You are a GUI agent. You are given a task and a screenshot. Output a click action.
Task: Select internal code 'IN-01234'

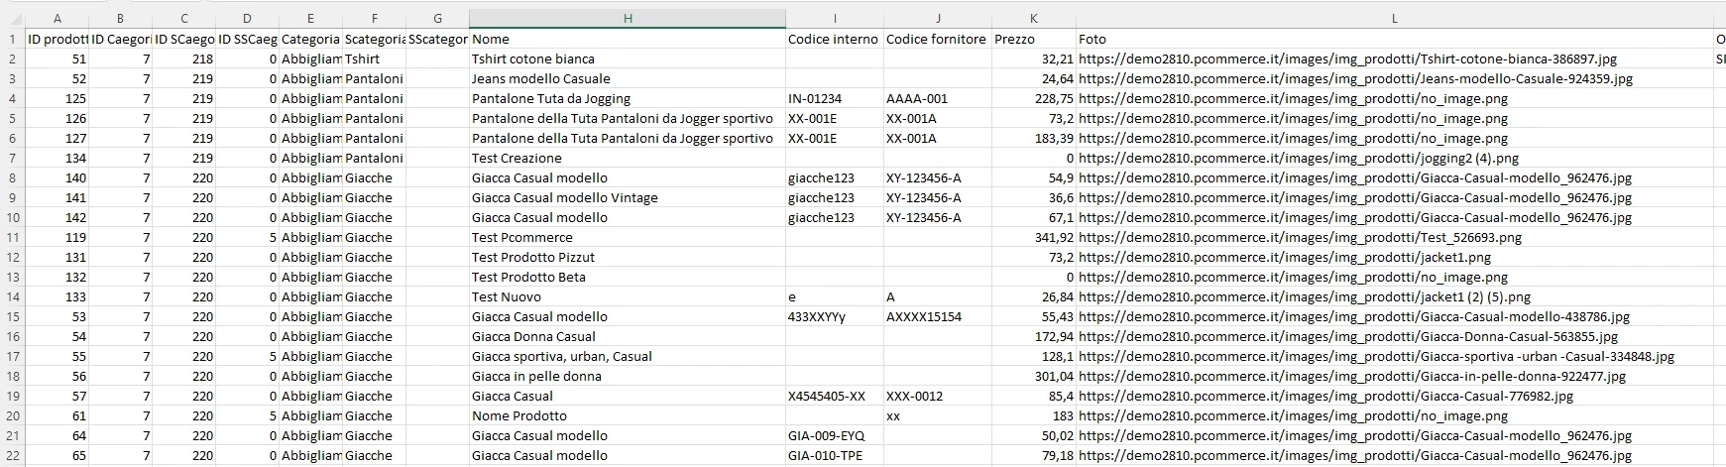pos(835,98)
